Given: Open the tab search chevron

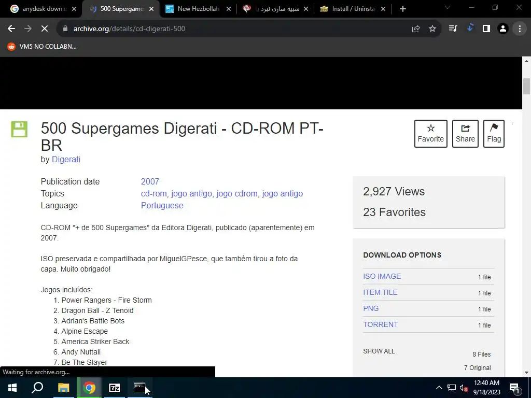Looking at the screenshot, I should pos(448,7).
